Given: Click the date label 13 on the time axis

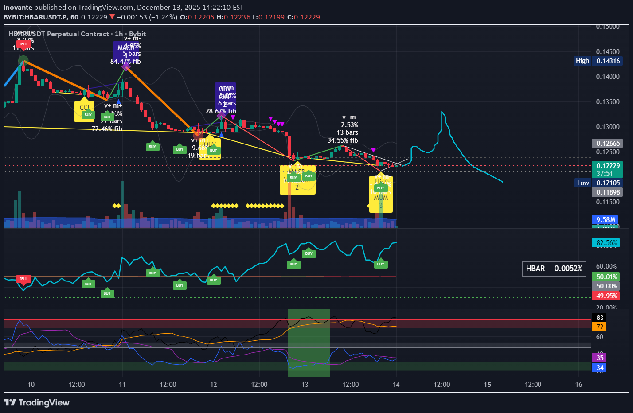Looking at the screenshot, I should coord(305,384).
